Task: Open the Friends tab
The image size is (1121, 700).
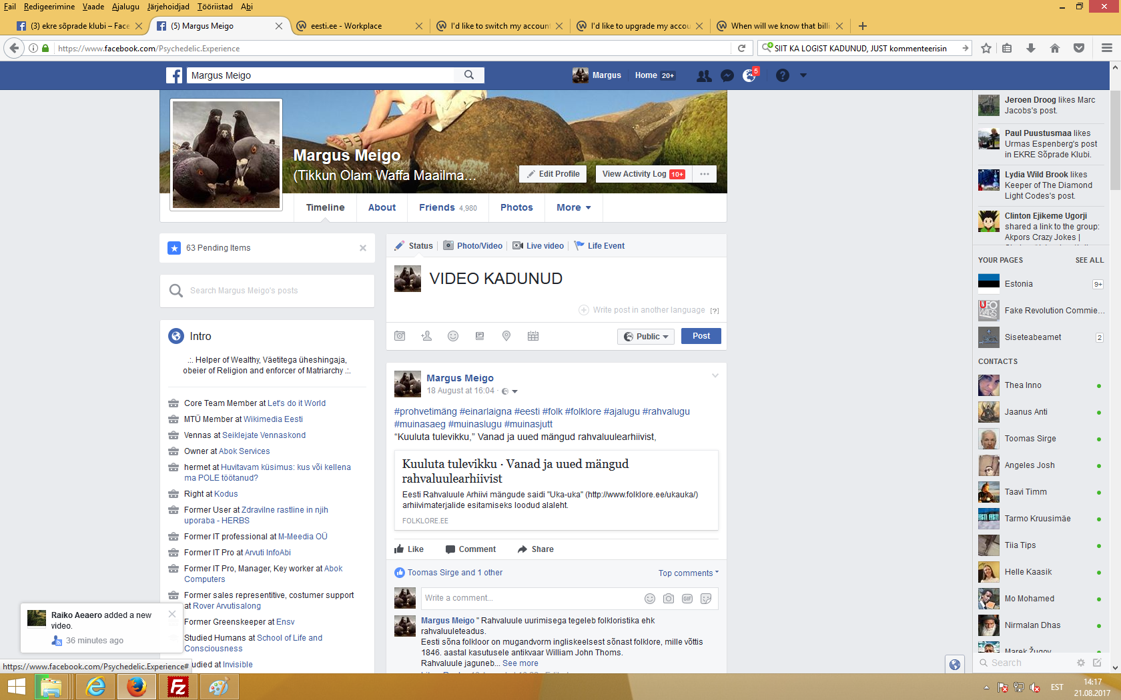Action: [448, 207]
